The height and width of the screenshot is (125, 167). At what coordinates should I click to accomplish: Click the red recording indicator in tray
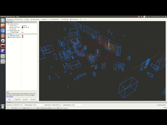(139, 17)
